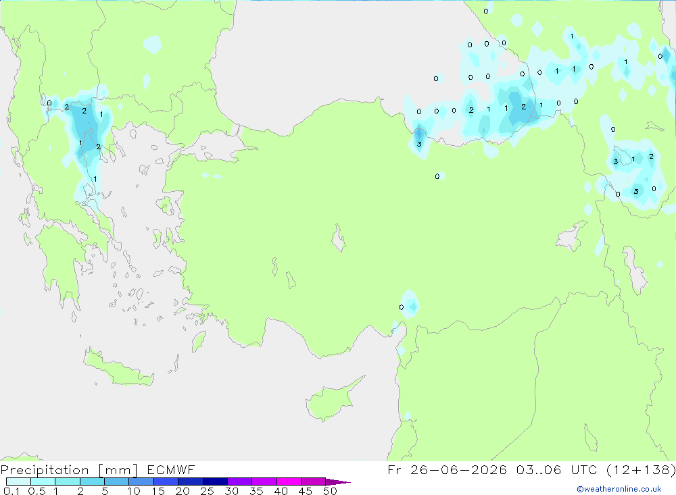
Task: Click the '30' legend scale label
Action: pyautogui.click(x=232, y=491)
